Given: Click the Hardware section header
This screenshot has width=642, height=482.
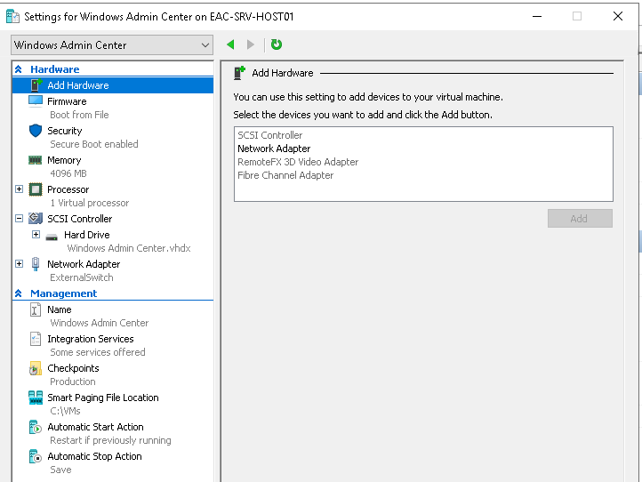Looking at the screenshot, I should tap(55, 69).
